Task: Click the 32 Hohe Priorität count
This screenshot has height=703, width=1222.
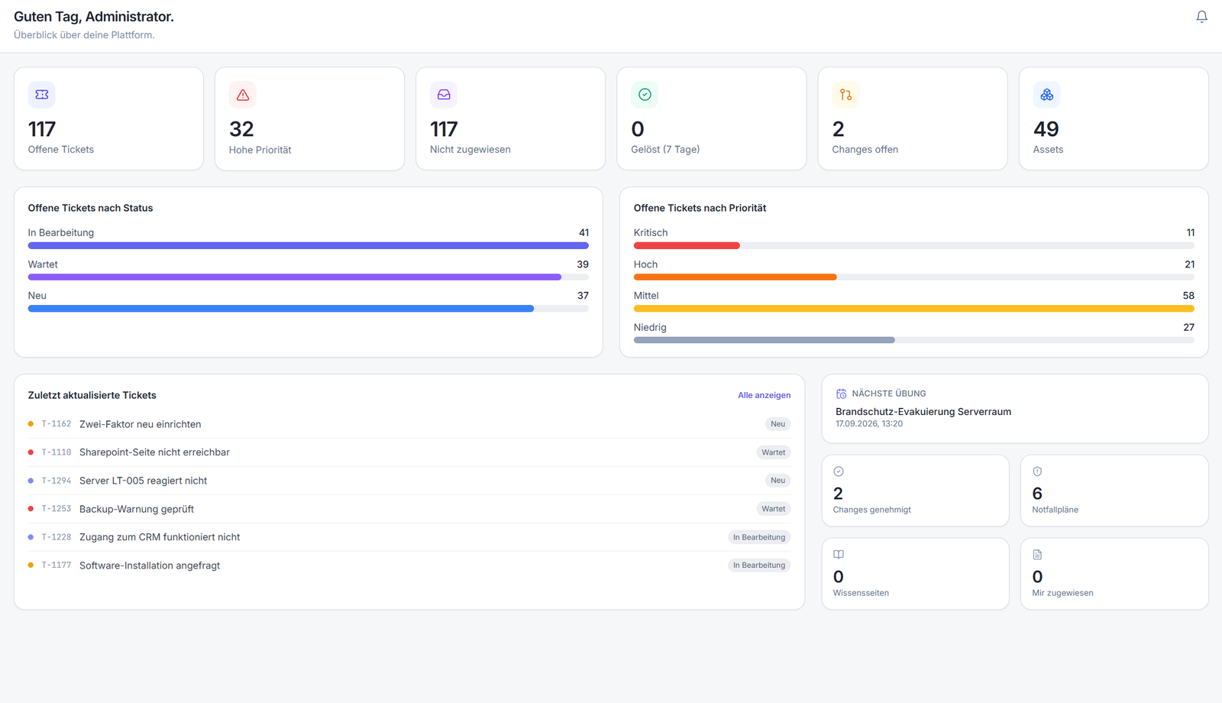Action: click(x=241, y=129)
